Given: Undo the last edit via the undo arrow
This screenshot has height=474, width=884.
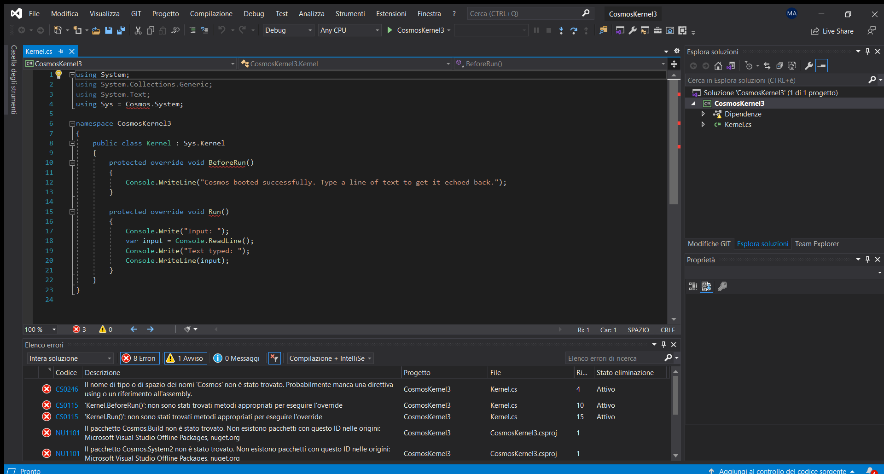Looking at the screenshot, I should (222, 30).
